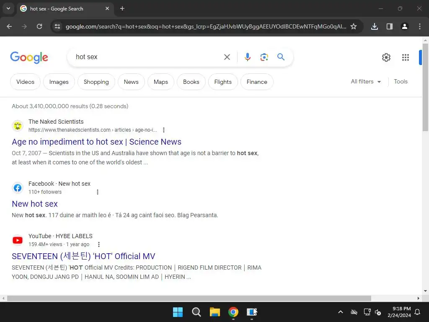Click the blue magnifier search button
Image resolution: width=429 pixels, height=322 pixels.
point(281,57)
